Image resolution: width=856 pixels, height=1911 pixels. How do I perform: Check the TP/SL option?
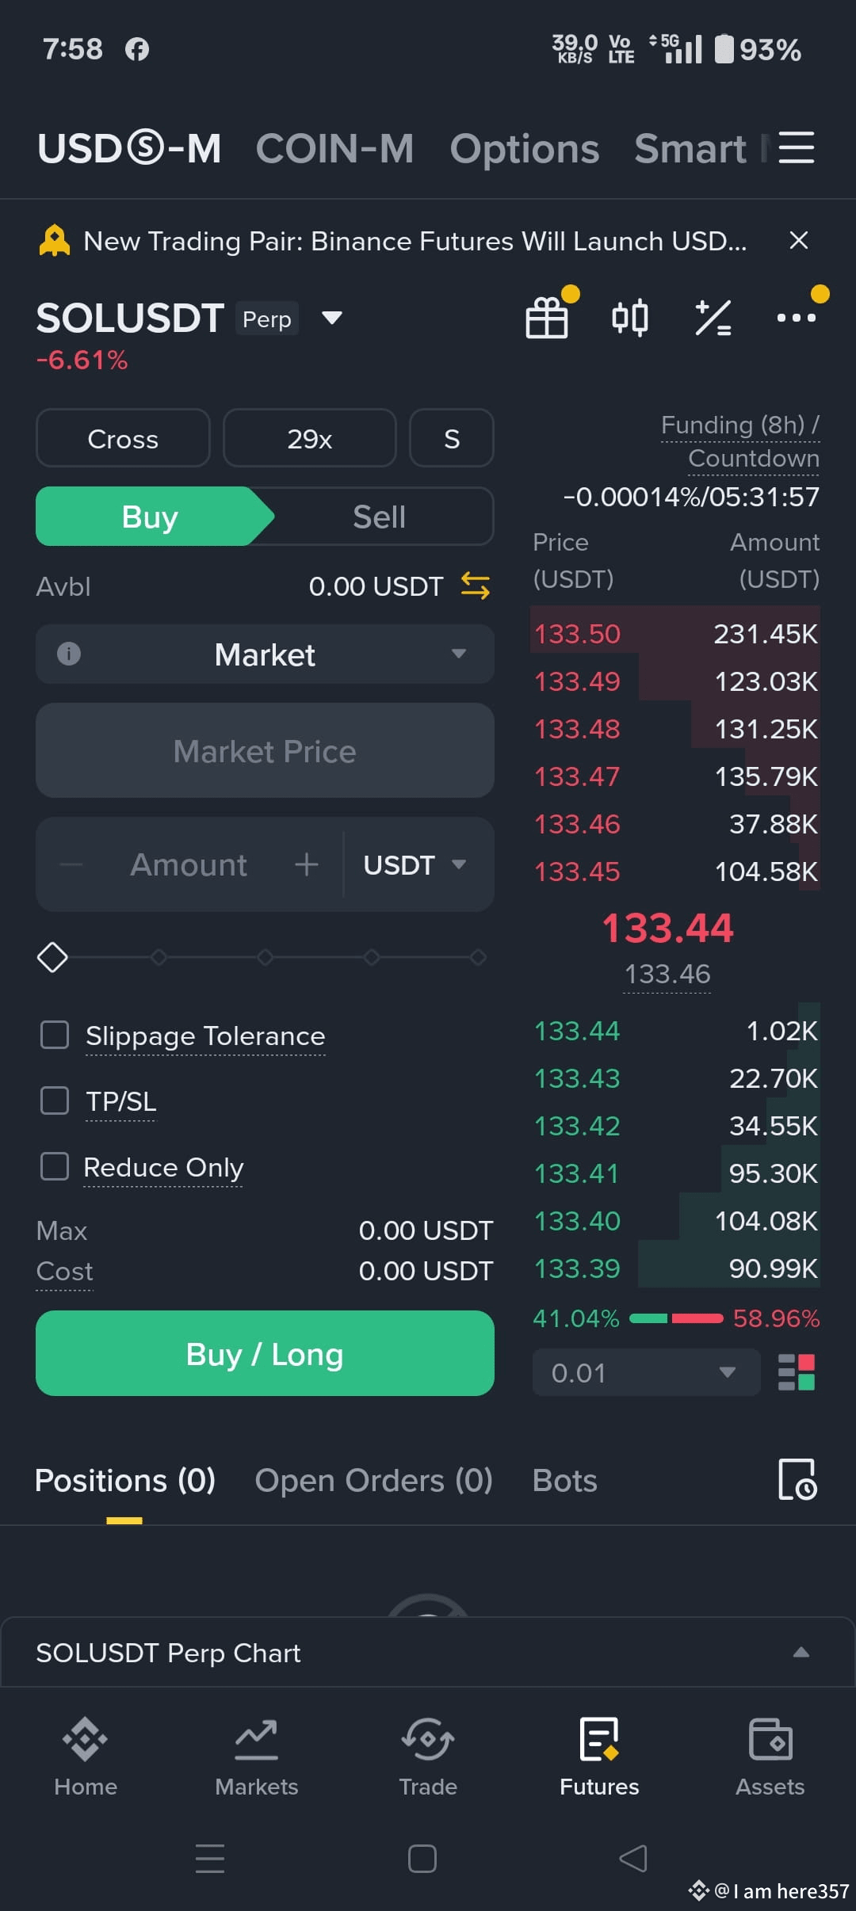coord(55,1100)
